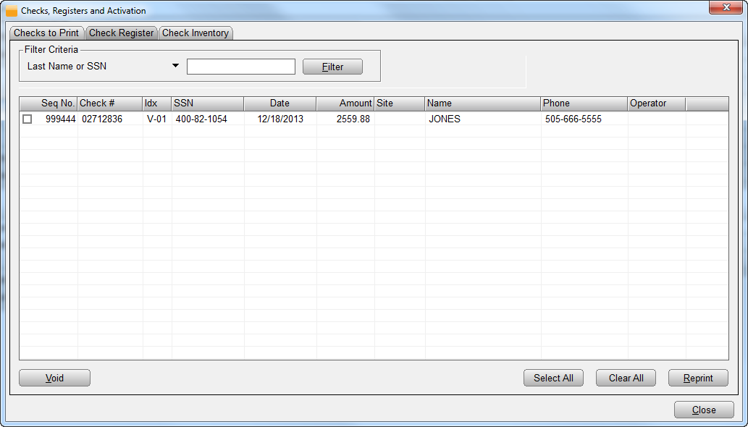Click the Date column header
Image resolution: width=748 pixels, height=427 pixels.
pos(280,103)
